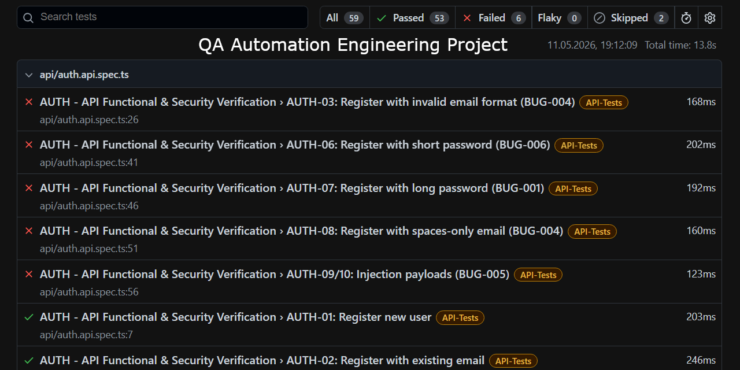
Task: Click the red X icon in Failed filter
Action: pyautogui.click(x=467, y=18)
